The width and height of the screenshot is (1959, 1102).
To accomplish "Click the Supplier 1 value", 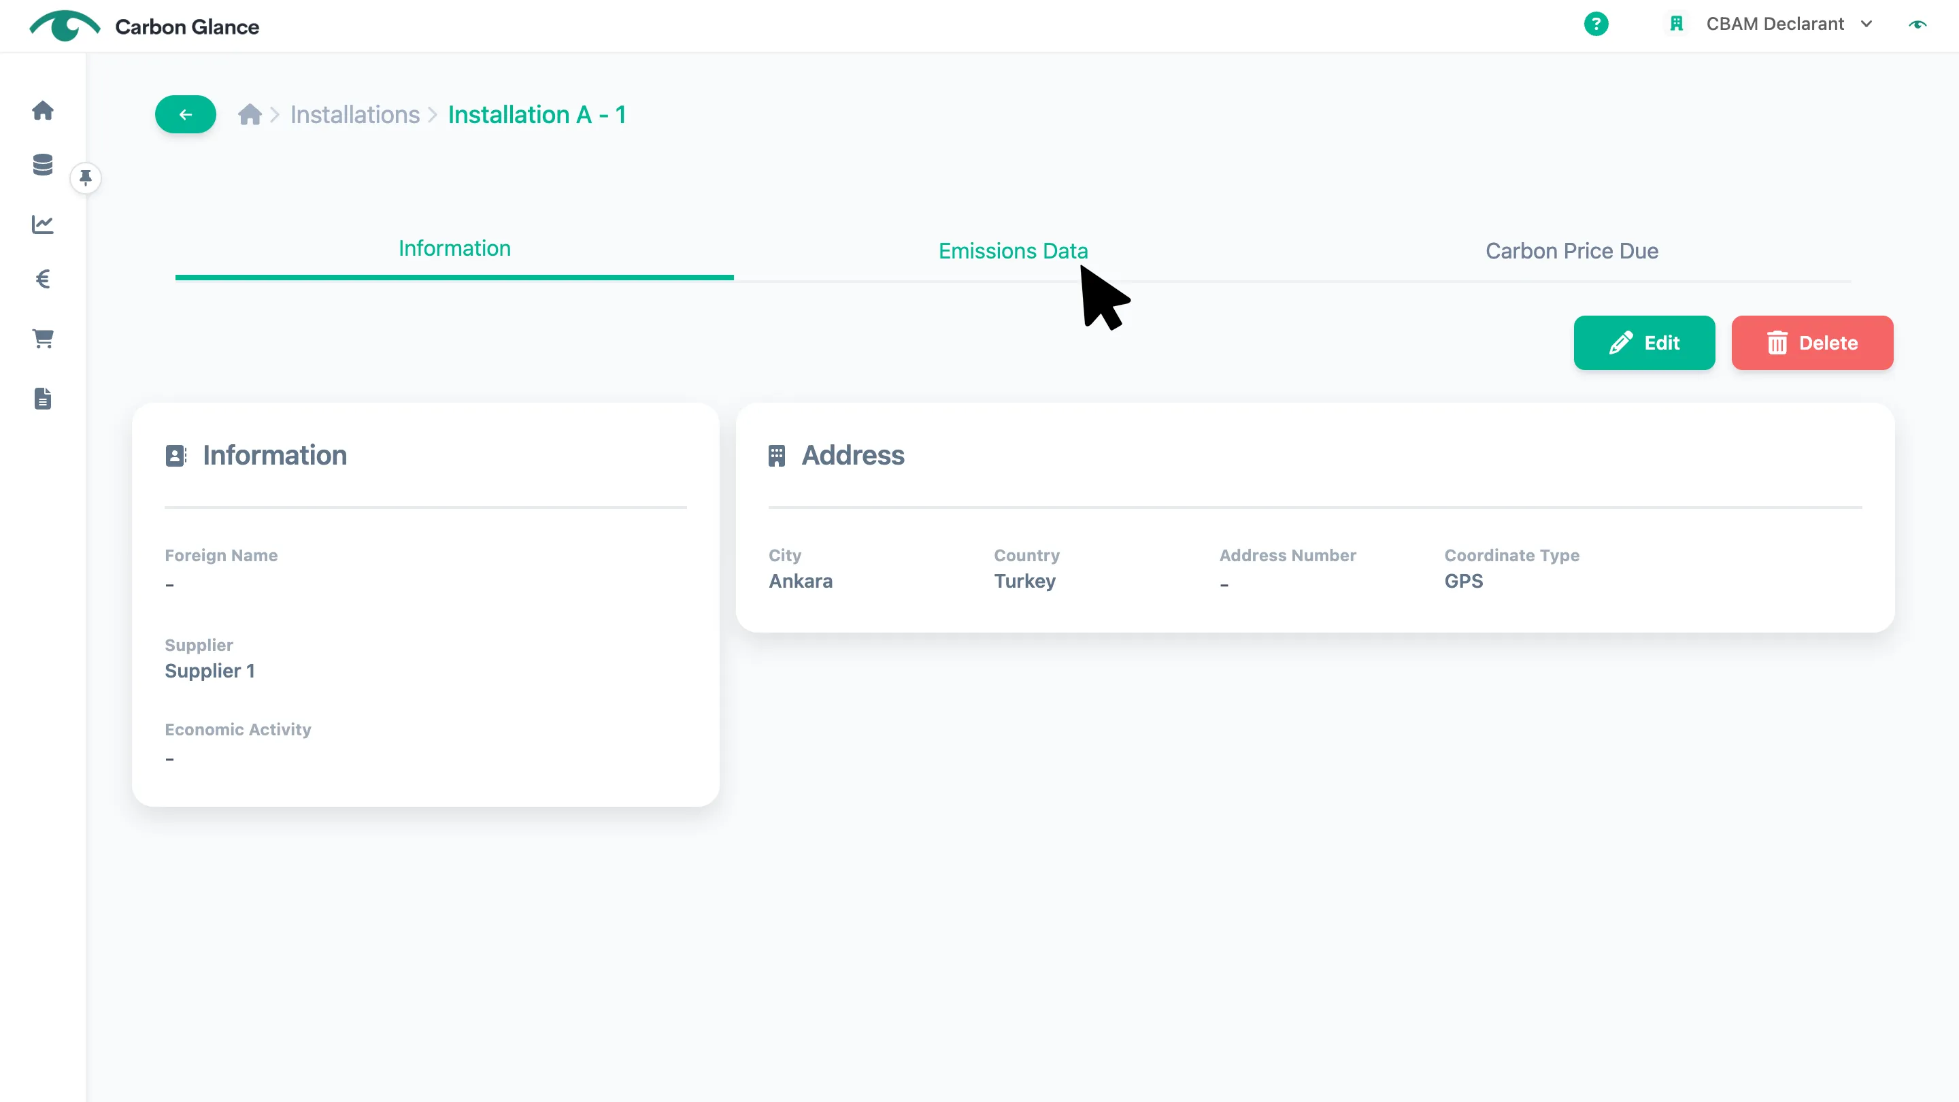I will pyautogui.click(x=210, y=671).
